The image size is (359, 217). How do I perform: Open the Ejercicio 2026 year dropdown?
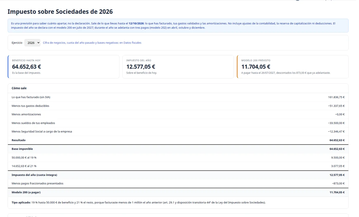pyautogui.click(x=32, y=43)
